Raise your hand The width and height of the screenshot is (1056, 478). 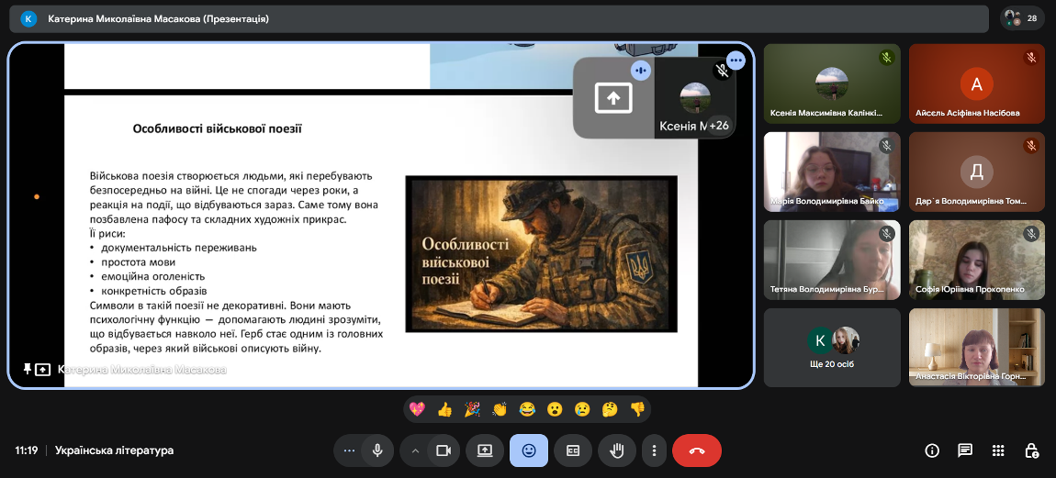pyautogui.click(x=617, y=451)
